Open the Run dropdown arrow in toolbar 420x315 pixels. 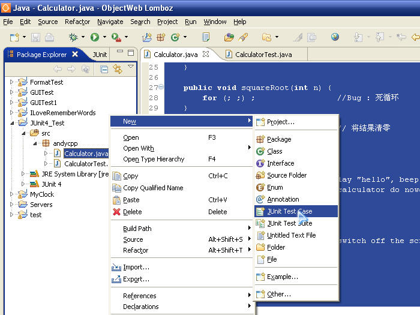pyautogui.click(x=104, y=38)
